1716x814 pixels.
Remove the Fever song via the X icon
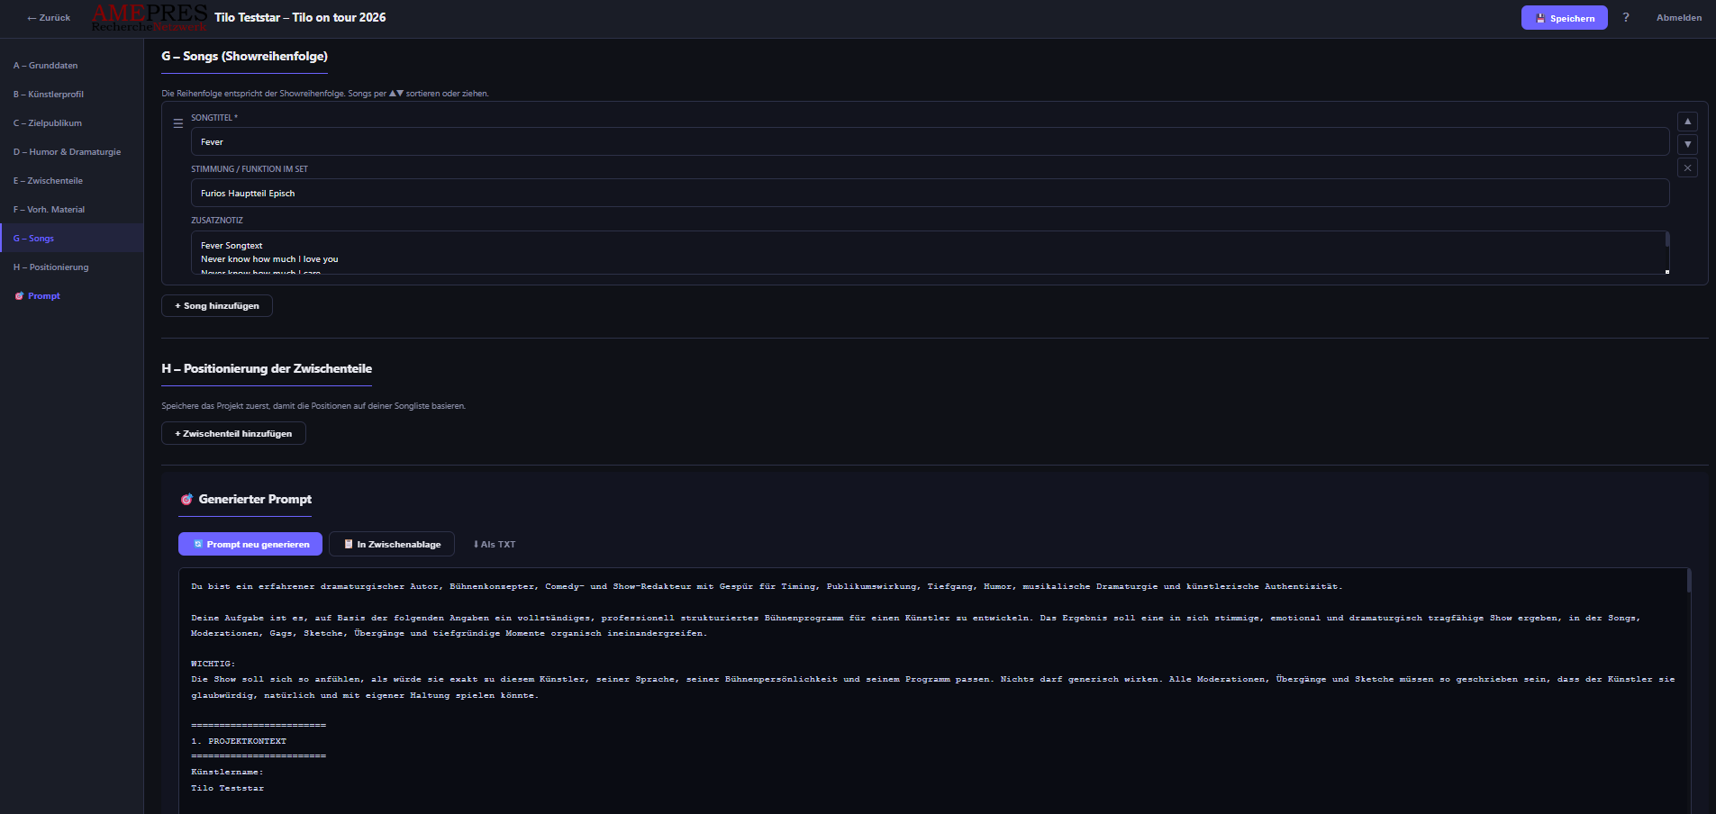coord(1688,167)
